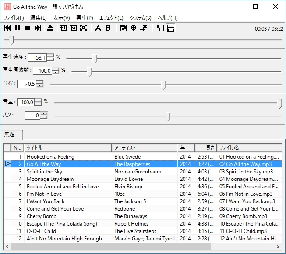Viewport: 286px width, 254px height.
Task: Add a marker with the marker icon
Action: click(134, 28)
